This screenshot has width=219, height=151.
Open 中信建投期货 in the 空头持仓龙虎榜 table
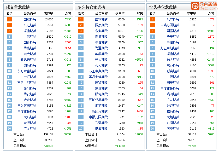(x=170, y=88)
